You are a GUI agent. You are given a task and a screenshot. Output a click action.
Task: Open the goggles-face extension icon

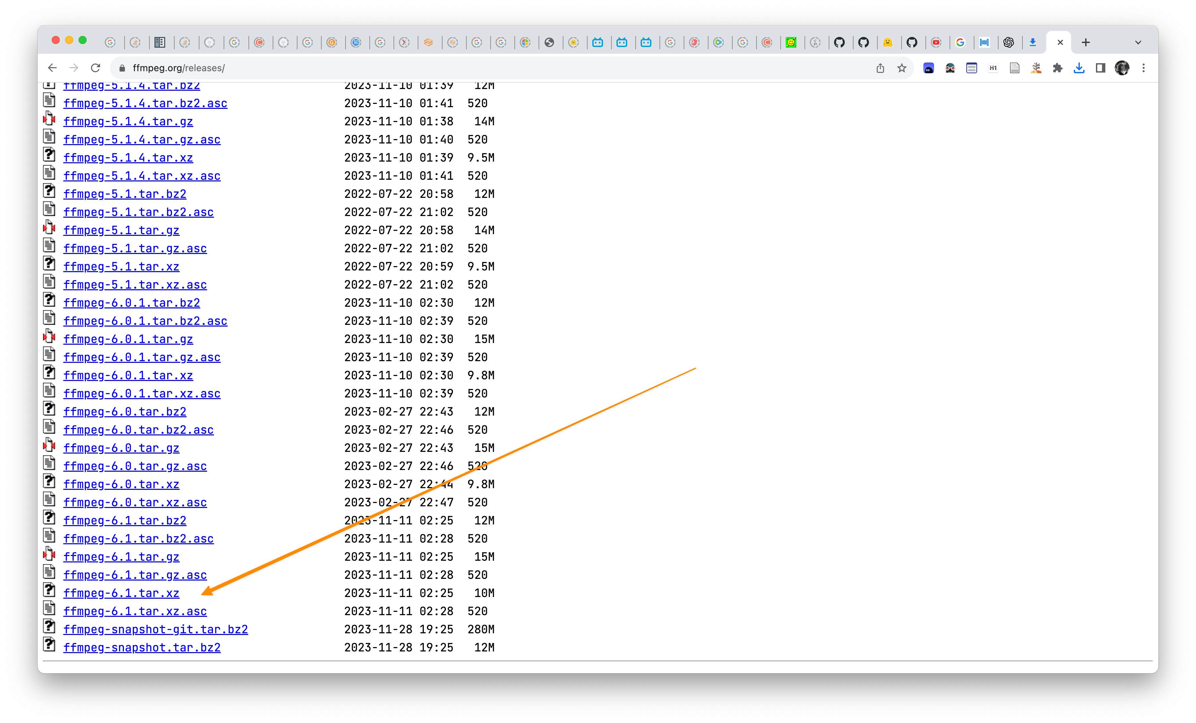pos(950,68)
